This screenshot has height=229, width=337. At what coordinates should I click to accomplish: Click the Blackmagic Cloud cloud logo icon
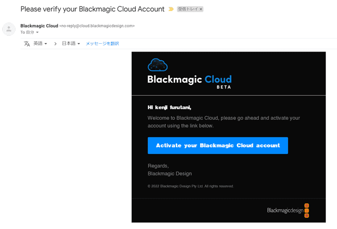coord(157,65)
